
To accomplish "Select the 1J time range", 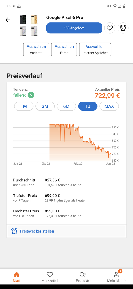I will (x=88, y=106).
